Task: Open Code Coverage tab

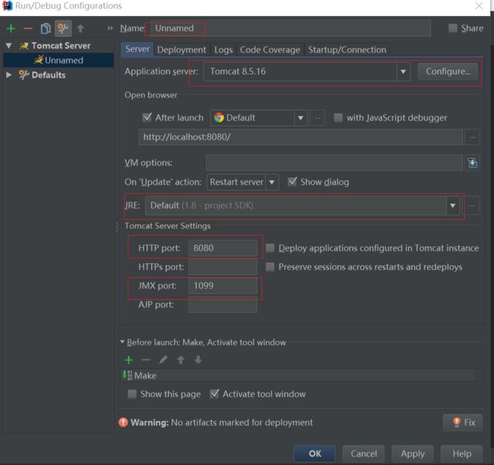Action: click(270, 49)
